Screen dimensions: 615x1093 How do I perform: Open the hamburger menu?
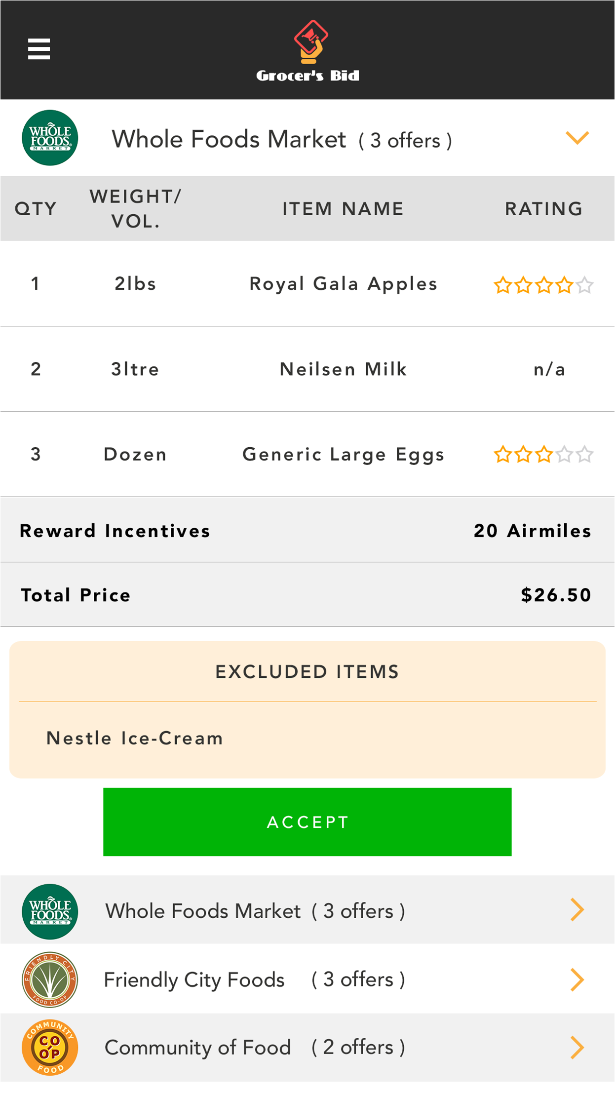click(39, 49)
